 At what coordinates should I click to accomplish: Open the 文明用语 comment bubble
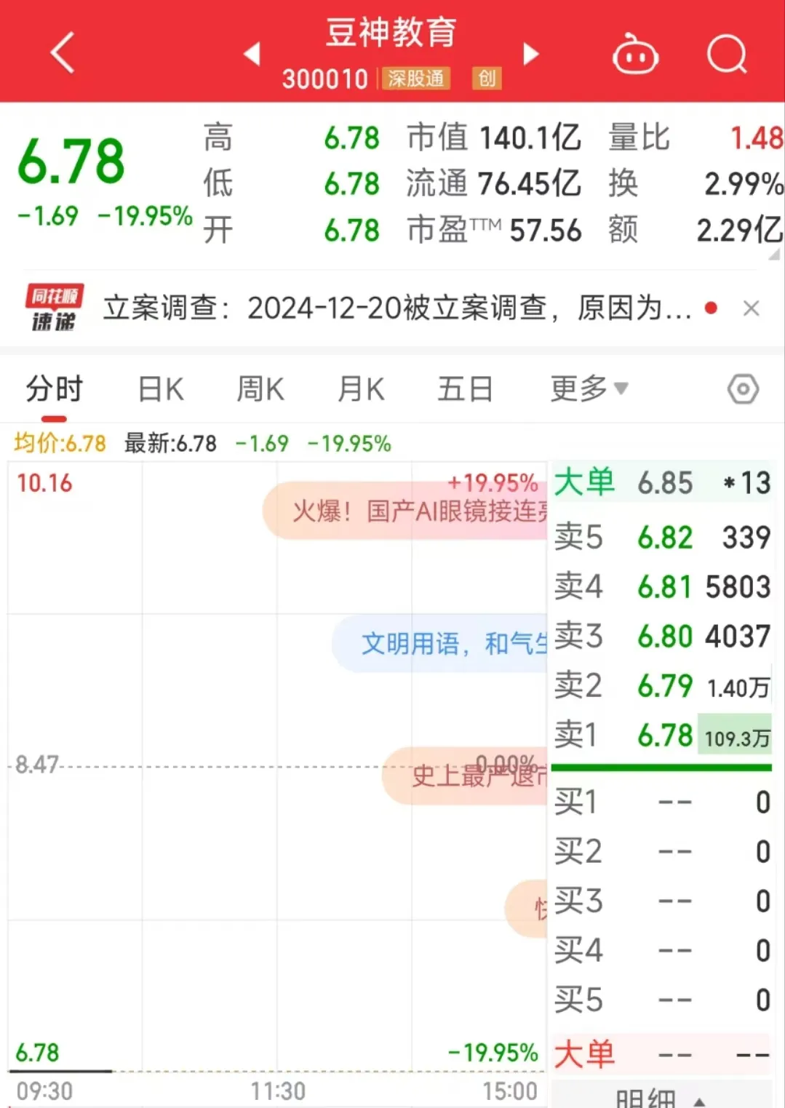(x=439, y=643)
